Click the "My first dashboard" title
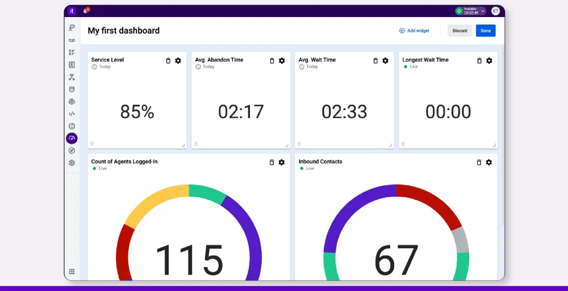 pos(123,31)
